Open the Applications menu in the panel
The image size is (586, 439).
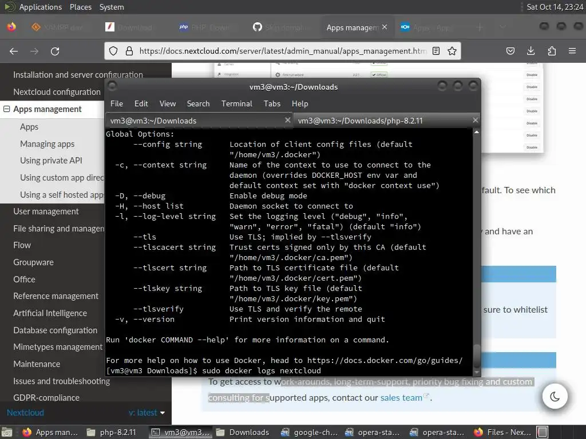pyautogui.click(x=41, y=7)
